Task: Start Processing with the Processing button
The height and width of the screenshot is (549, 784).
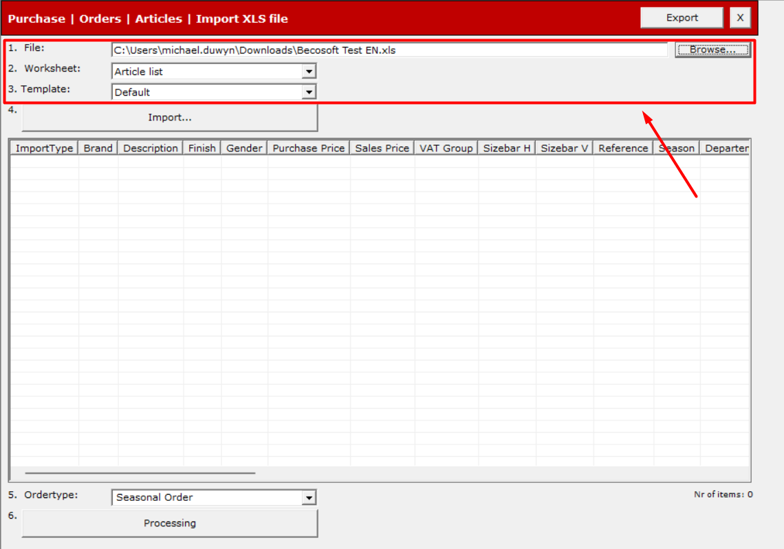Action: pos(169,523)
